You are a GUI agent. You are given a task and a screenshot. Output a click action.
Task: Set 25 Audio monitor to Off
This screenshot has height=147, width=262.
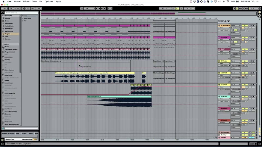click(x=239, y=125)
